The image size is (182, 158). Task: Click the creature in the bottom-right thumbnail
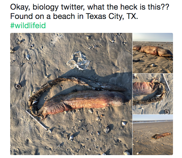tap(161, 135)
